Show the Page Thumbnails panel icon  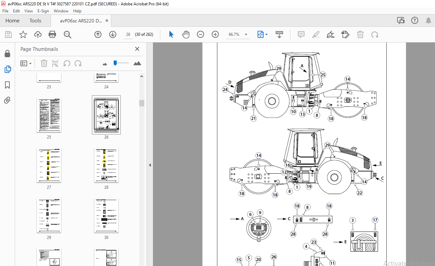coord(7,69)
